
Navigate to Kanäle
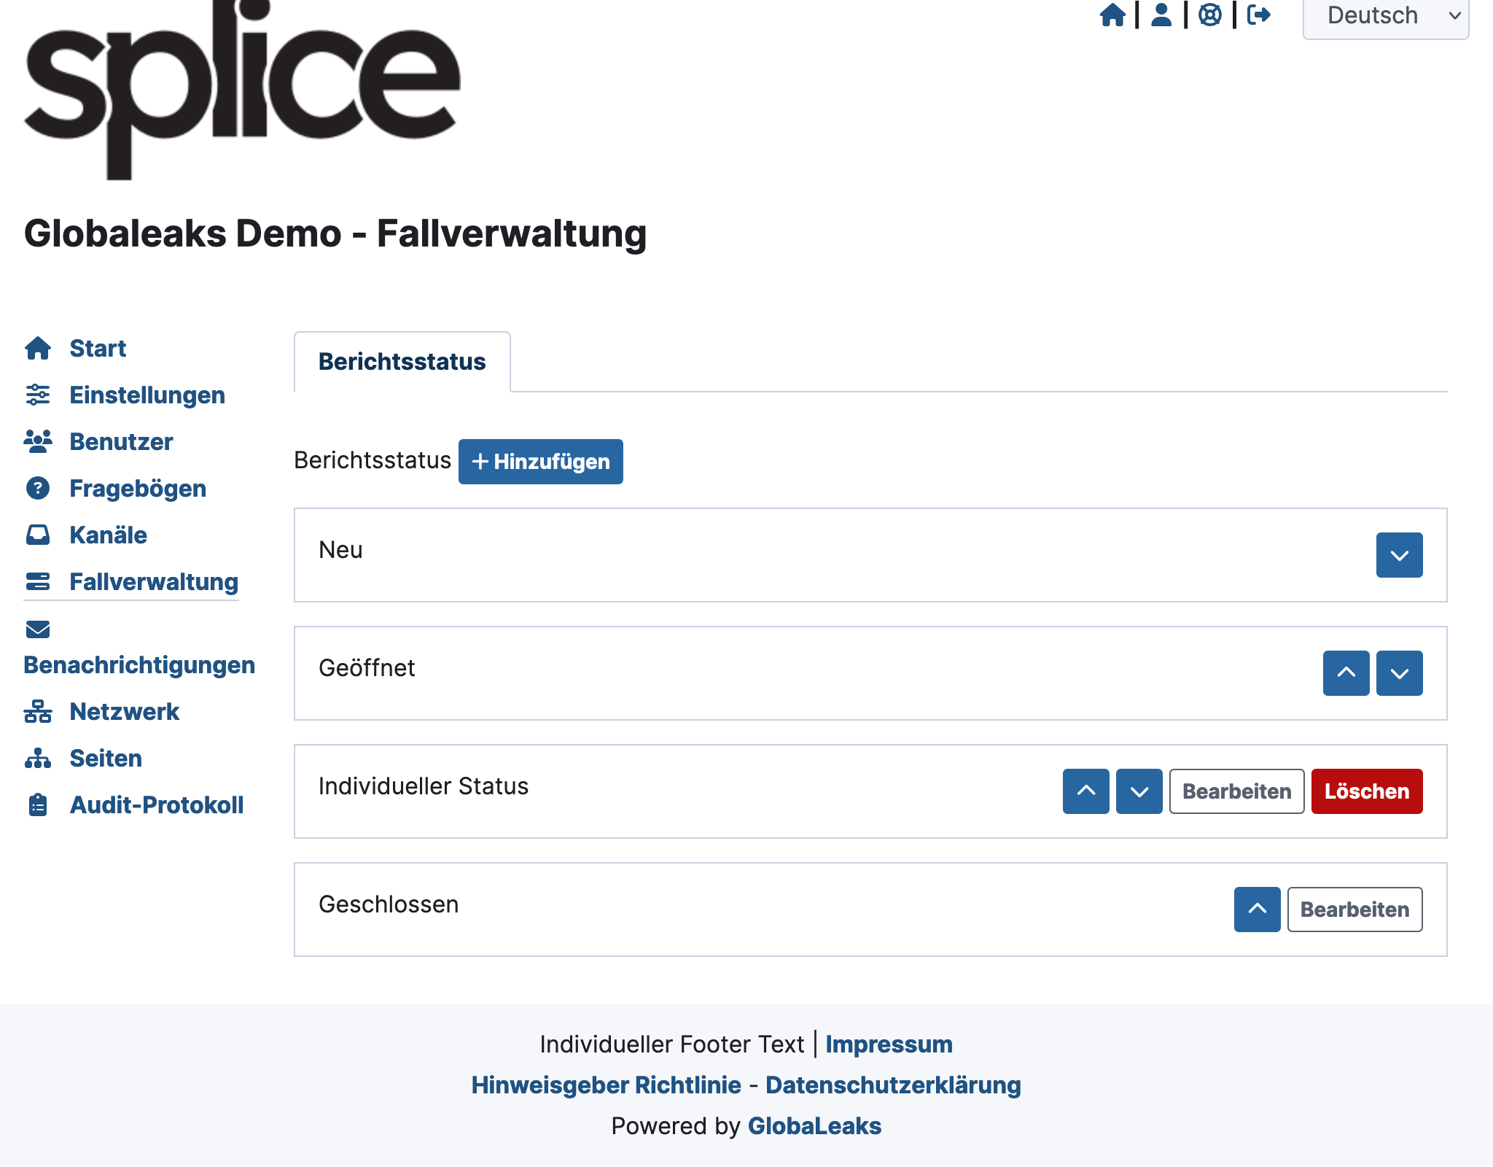108,535
